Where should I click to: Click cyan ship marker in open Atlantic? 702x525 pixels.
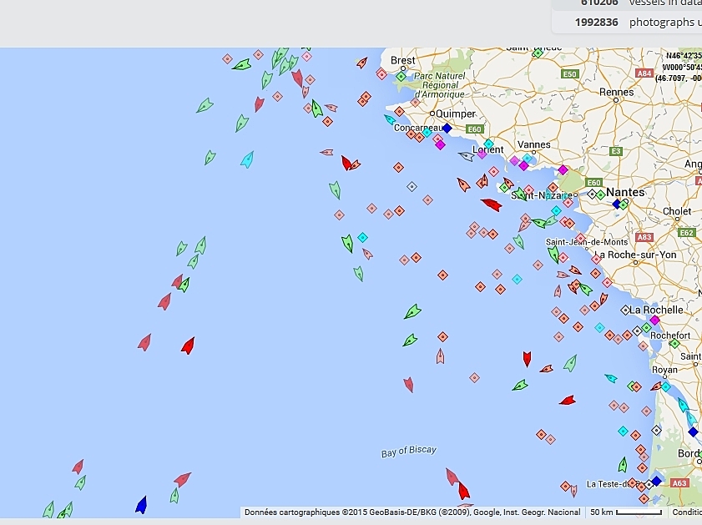click(x=247, y=159)
